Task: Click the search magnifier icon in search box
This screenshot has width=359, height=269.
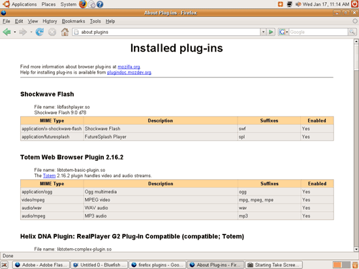Action: 352,32
